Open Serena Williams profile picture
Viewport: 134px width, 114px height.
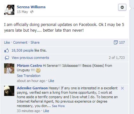tap(9, 10)
